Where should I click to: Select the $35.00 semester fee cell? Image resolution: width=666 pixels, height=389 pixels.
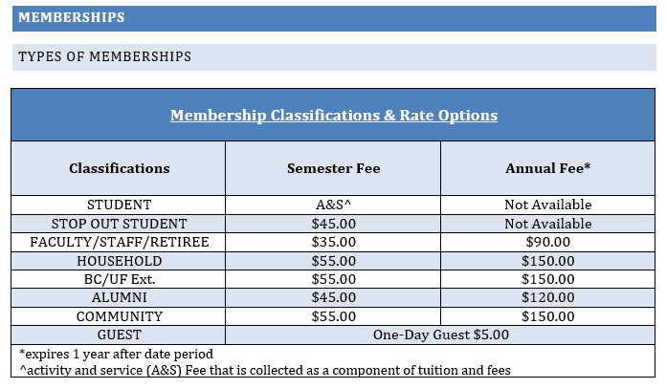[333, 242]
